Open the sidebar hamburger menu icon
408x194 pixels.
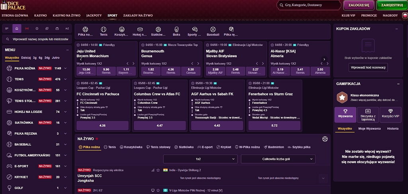(7, 28)
